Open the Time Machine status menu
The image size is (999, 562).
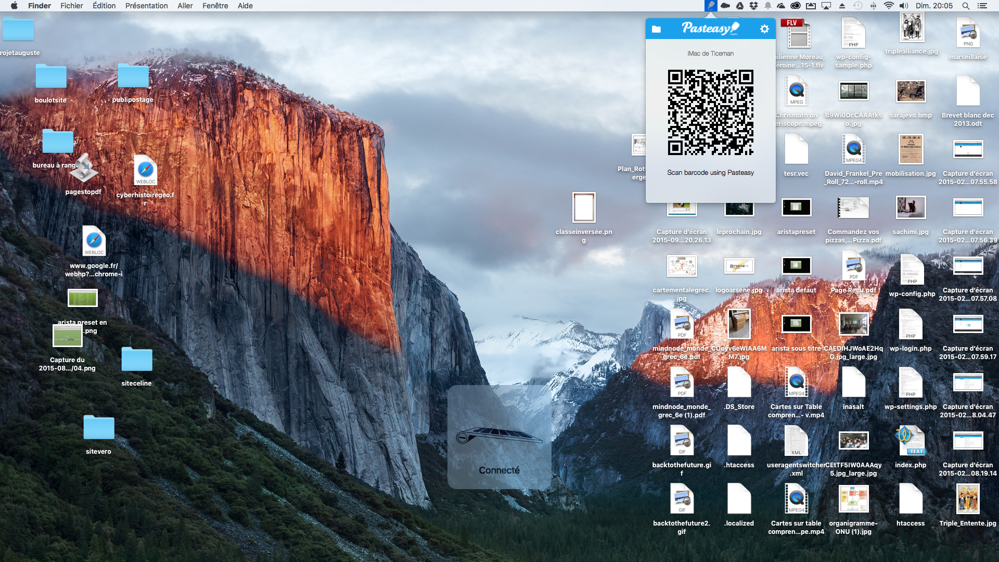click(857, 6)
